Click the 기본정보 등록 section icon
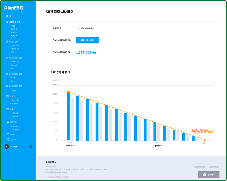Image resolution: width=227 pixels, height=181 pixels. (7, 22)
